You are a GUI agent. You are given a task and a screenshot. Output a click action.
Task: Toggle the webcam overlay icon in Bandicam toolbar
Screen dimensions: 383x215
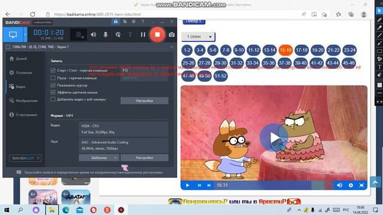click(79, 35)
